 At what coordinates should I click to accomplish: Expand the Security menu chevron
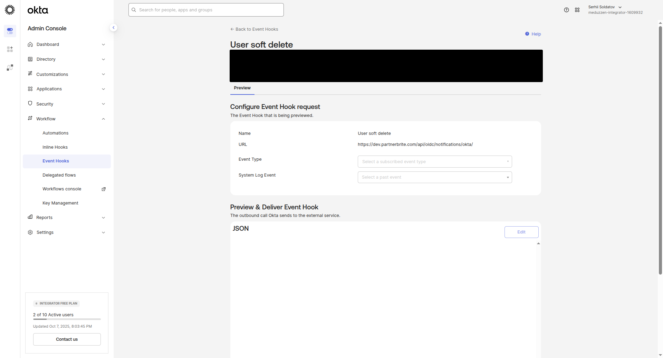pos(103,104)
